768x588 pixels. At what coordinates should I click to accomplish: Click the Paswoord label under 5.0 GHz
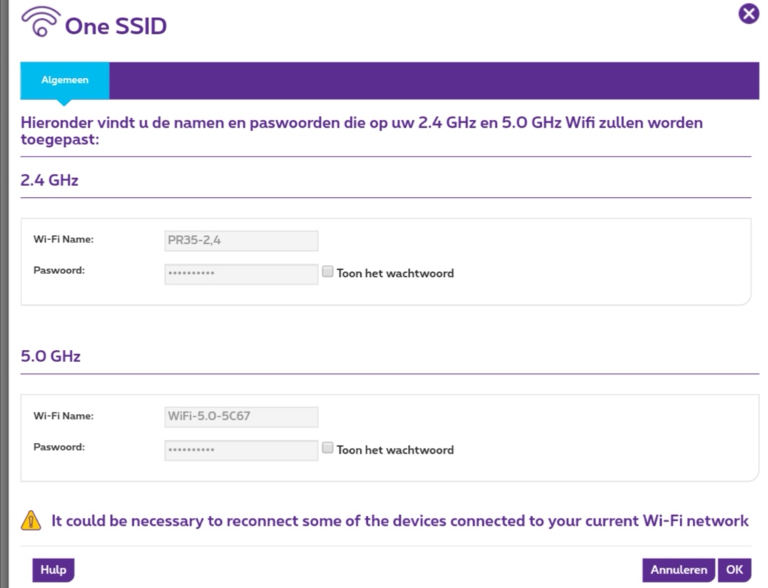click(x=59, y=447)
